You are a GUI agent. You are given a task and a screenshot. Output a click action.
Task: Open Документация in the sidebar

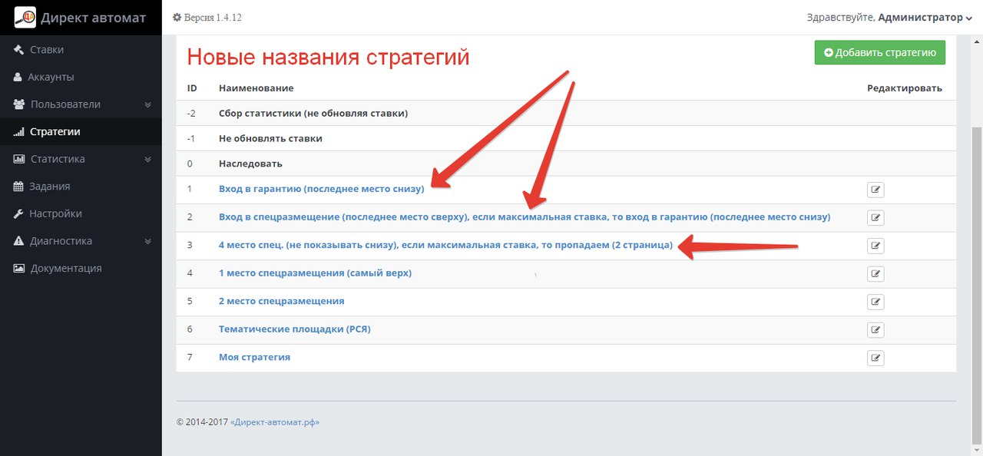[65, 268]
